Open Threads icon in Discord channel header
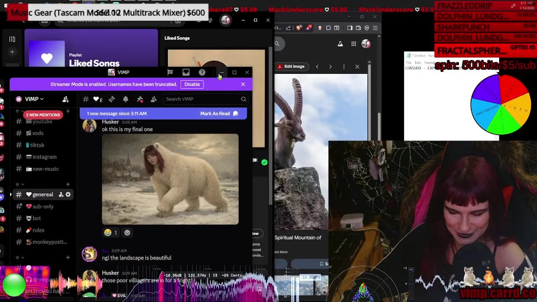The width and height of the screenshot is (537, 302). point(112,99)
